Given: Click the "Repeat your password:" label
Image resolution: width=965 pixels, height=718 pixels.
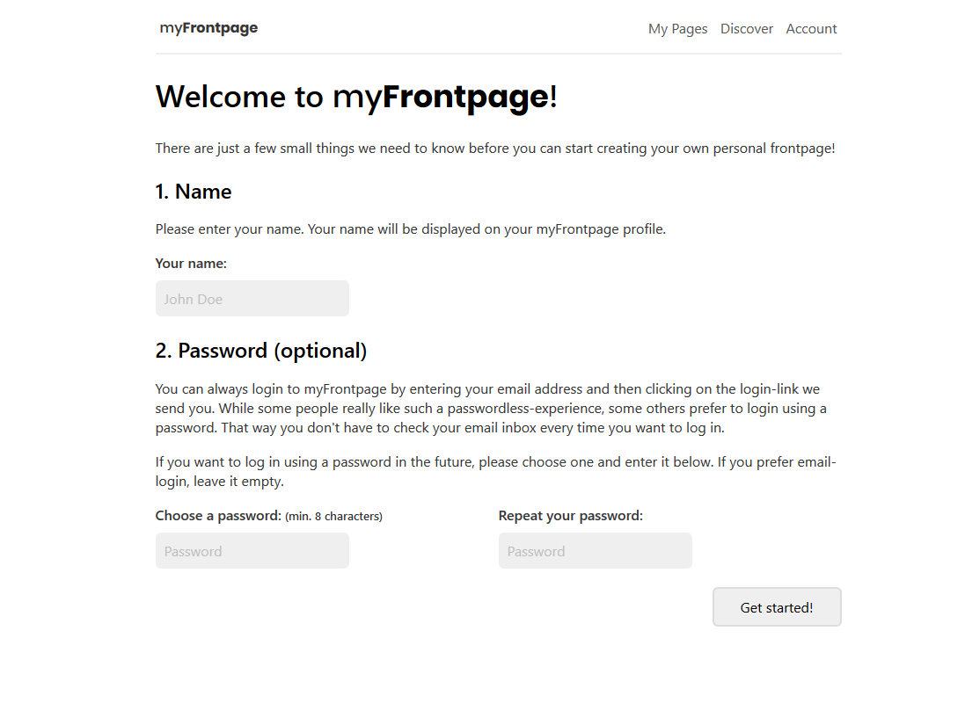Looking at the screenshot, I should click(571, 516).
